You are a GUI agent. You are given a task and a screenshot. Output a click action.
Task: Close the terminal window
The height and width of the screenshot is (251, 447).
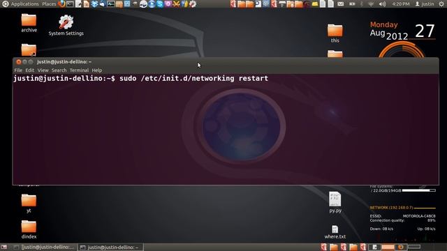pos(19,62)
